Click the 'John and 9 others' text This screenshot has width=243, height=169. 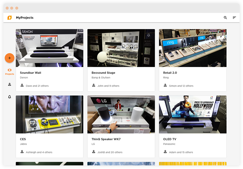point(108,86)
